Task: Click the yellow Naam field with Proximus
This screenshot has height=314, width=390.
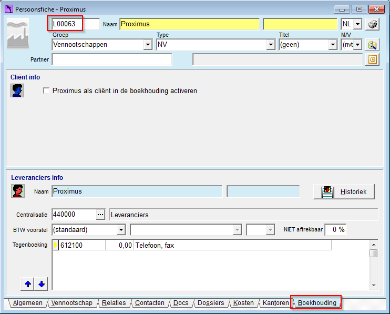Action: click(x=189, y=24)
